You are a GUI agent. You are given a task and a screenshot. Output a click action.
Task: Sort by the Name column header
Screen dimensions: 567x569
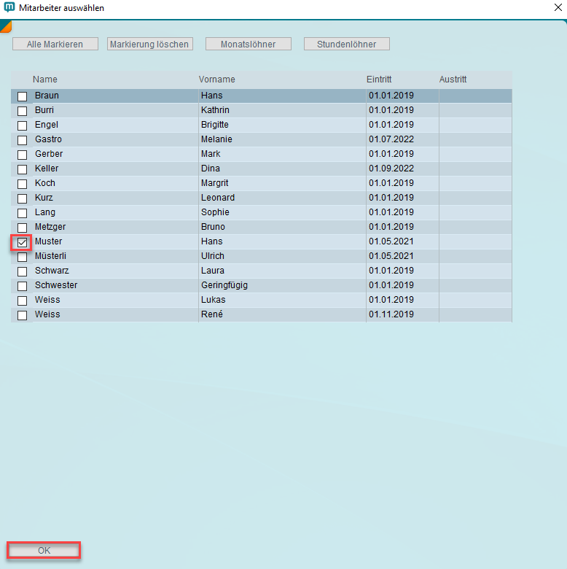[45, 80]
